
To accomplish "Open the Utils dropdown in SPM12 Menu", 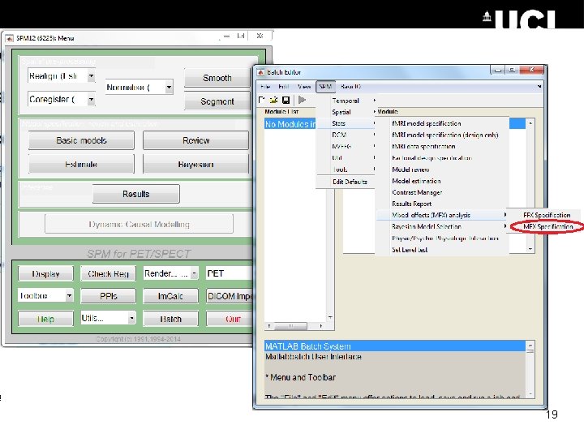I will [108, 318].
